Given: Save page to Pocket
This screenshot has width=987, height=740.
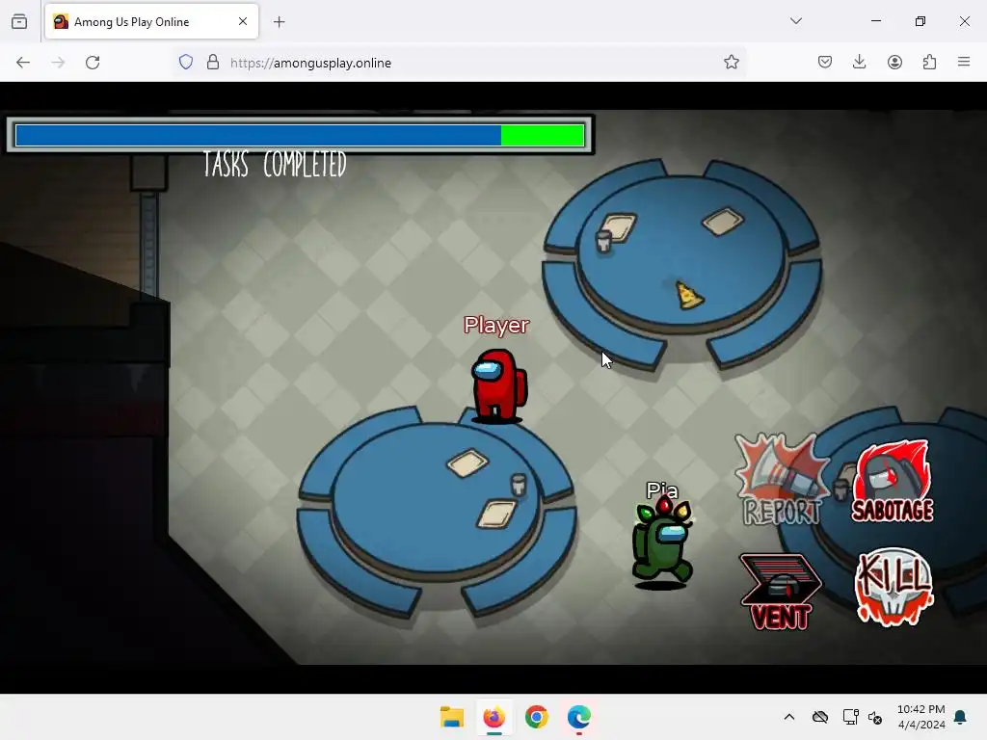Looking at the screenshot, I should 825,63.
